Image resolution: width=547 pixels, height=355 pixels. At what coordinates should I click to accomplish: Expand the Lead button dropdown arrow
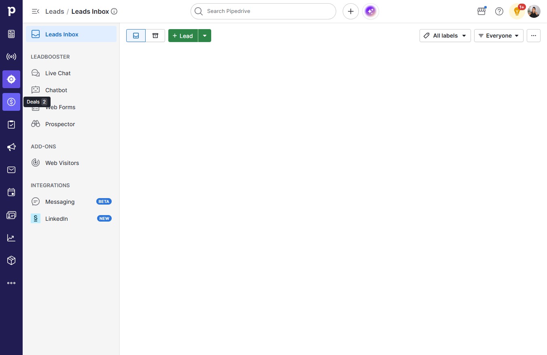click(x=205, y=36)
